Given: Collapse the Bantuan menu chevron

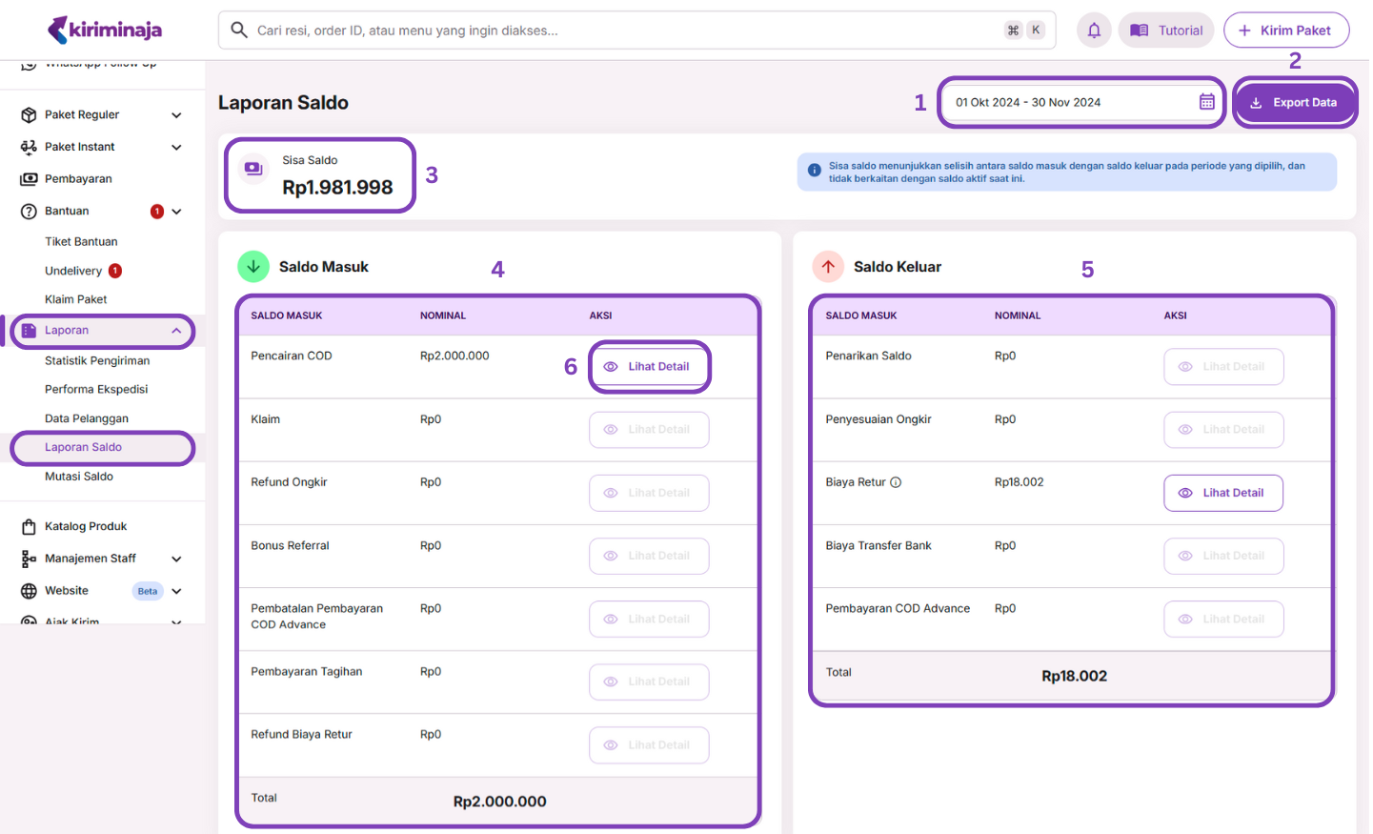Looking at the screenshot, I should 176,212.
